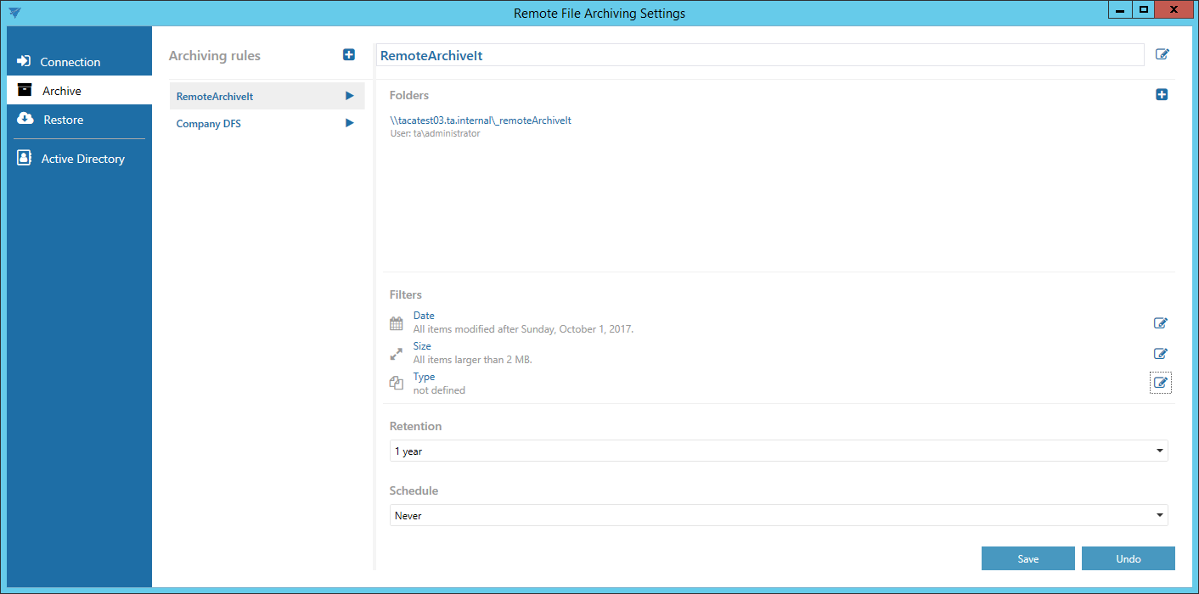The width and height of the screenshot is (1199, 594).
Task: Edit the Size filter
Action: tap(1160, 354)
